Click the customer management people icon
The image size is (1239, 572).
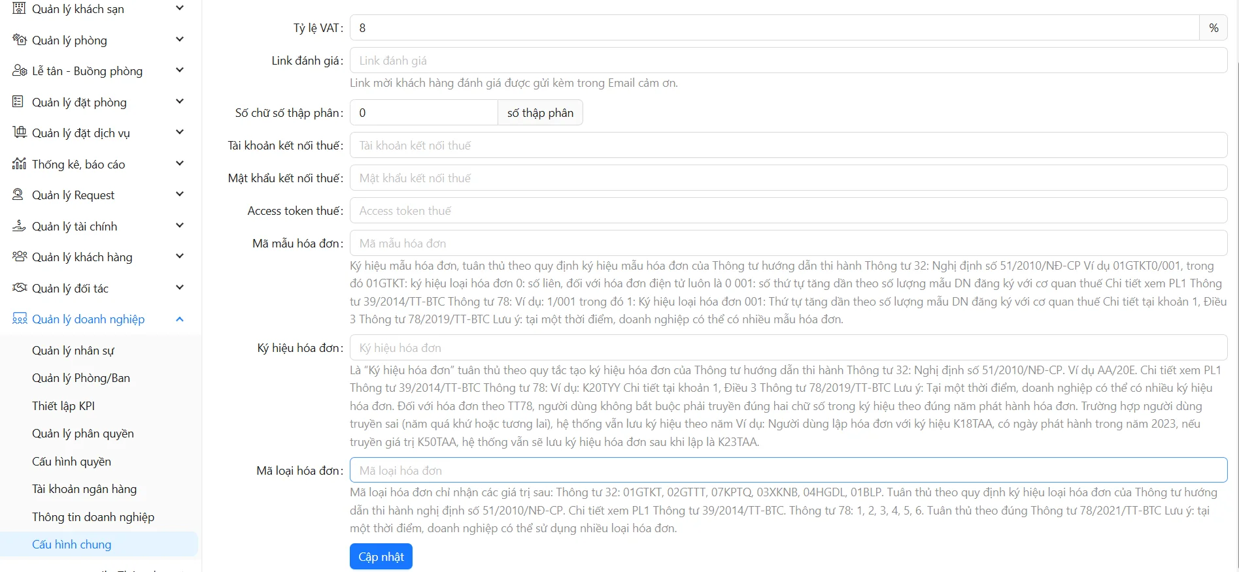19,257
